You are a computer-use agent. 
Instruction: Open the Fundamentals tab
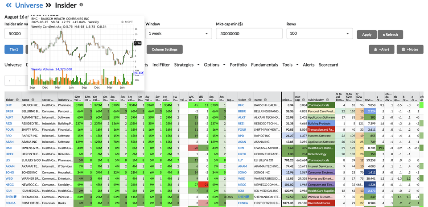pos(264,65)
